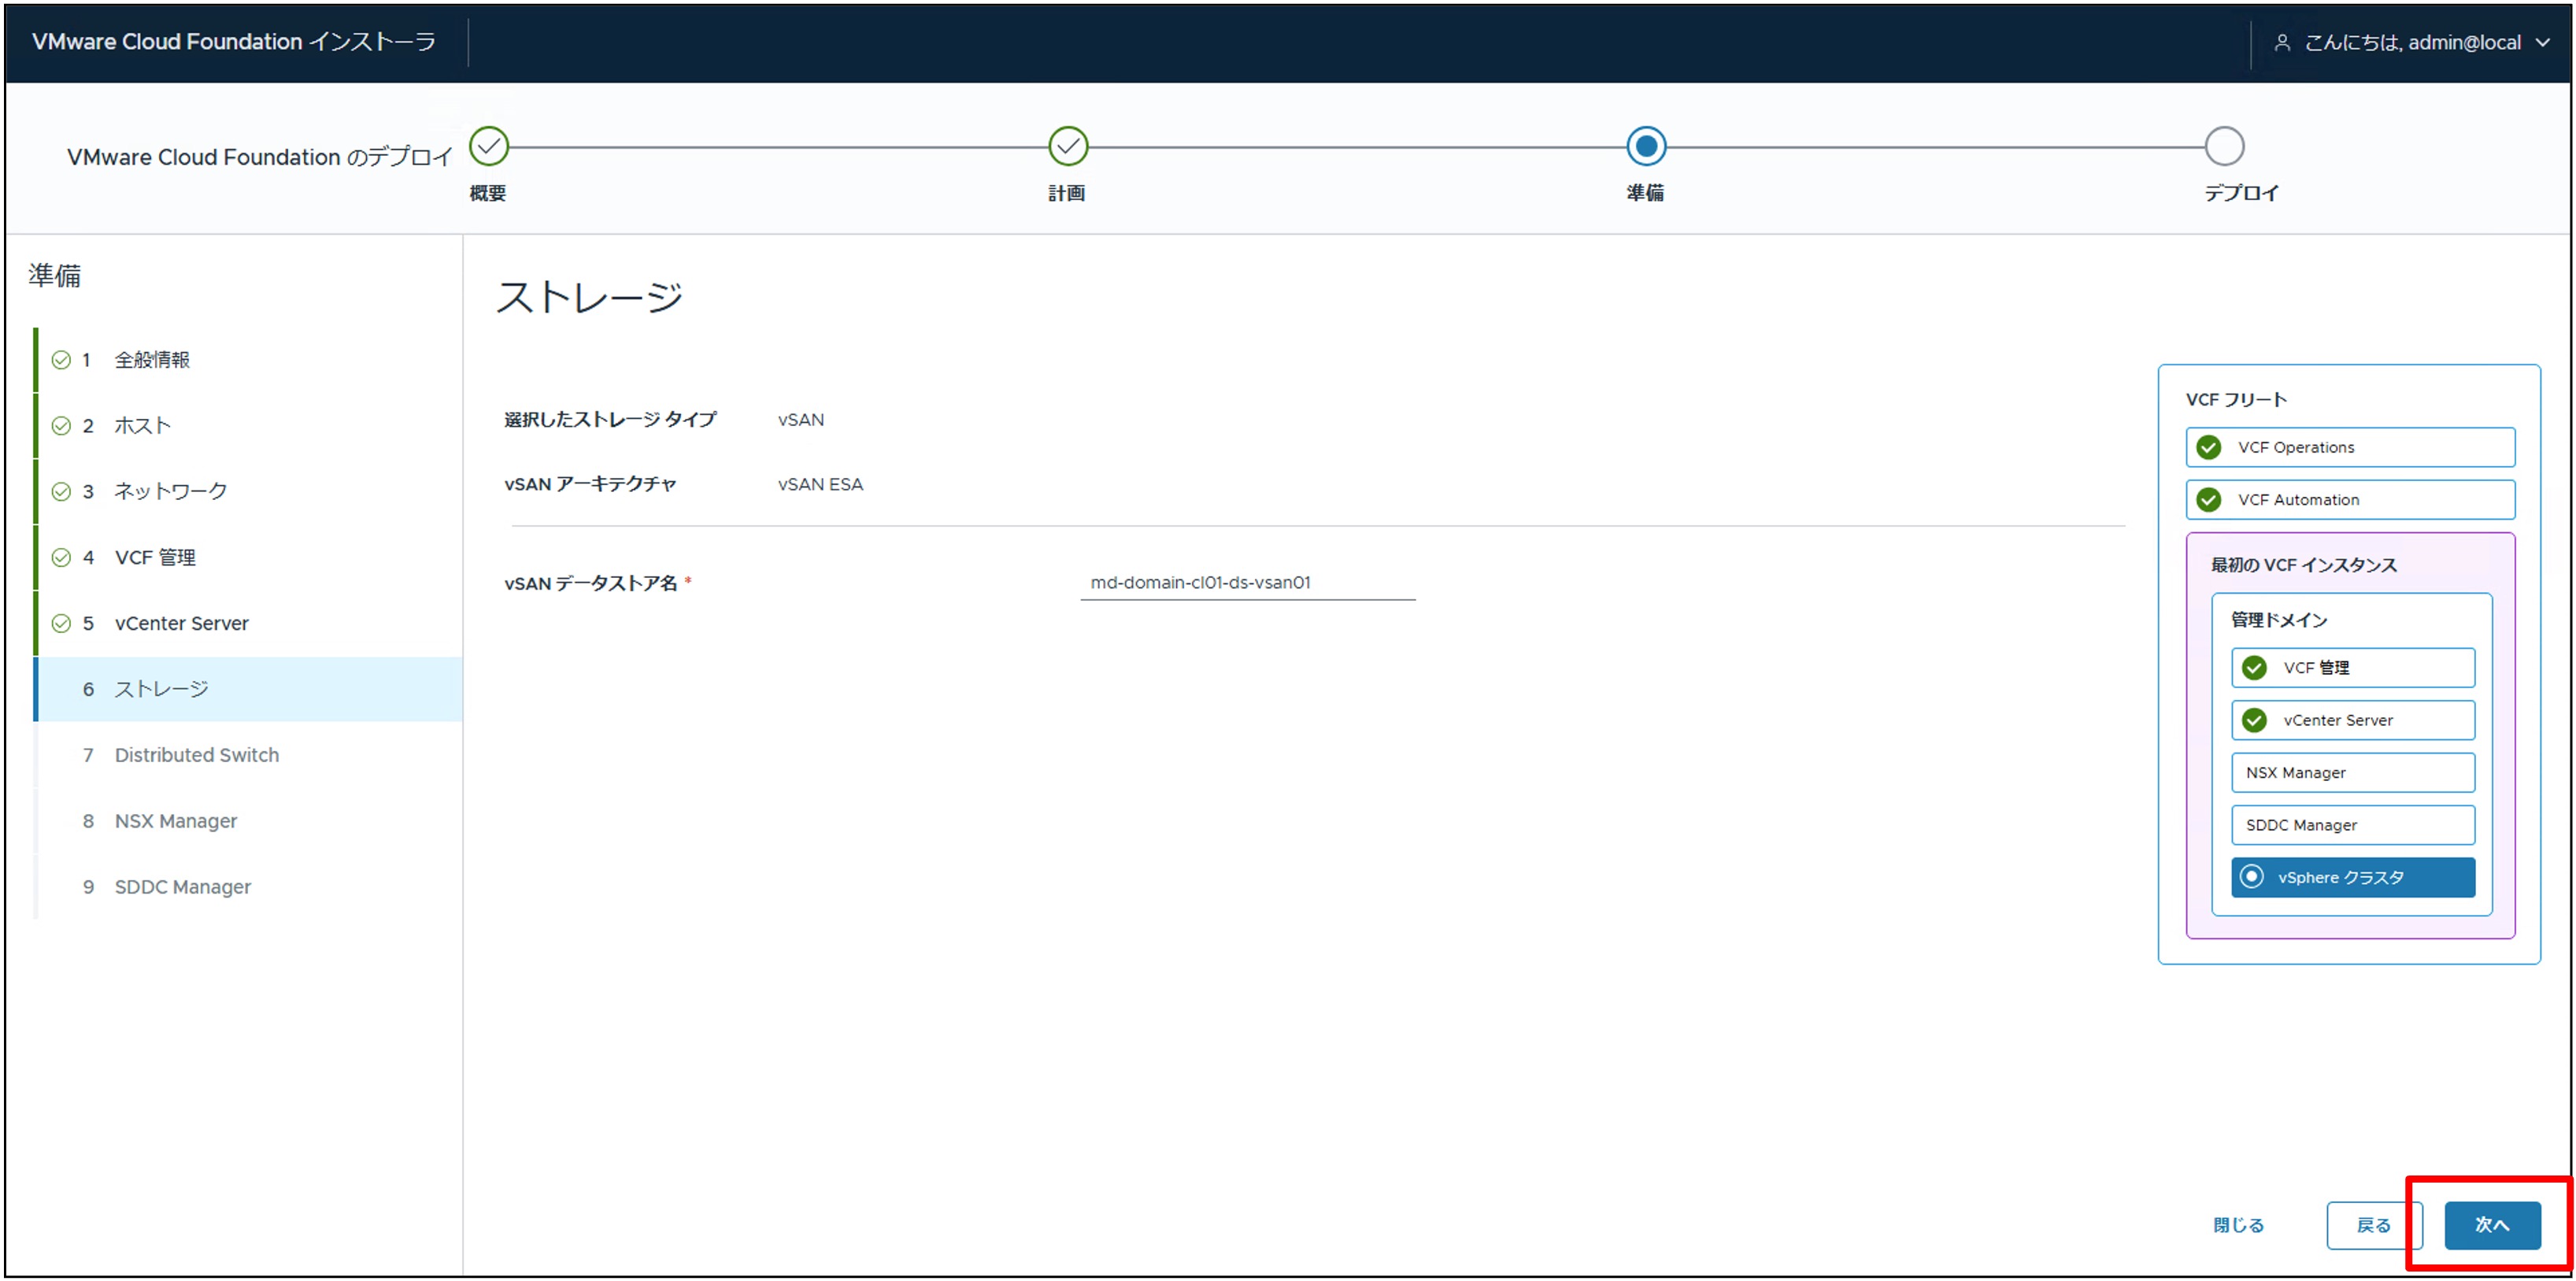Click the NSX Manager box in the management domain

(2353, 773)
